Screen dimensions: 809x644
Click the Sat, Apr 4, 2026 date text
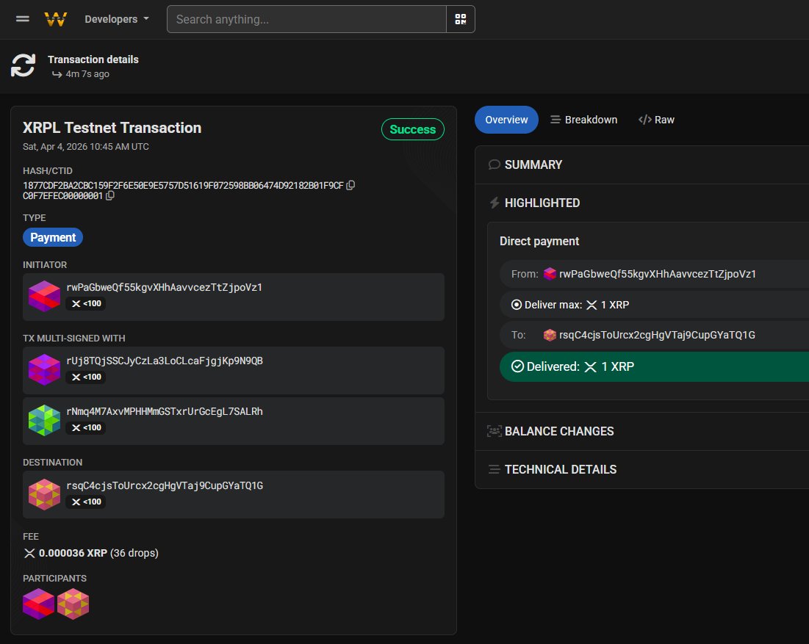[86, 147]
